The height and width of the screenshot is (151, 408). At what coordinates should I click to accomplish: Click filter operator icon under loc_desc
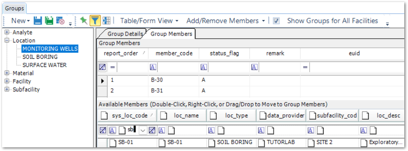(364, 131)
